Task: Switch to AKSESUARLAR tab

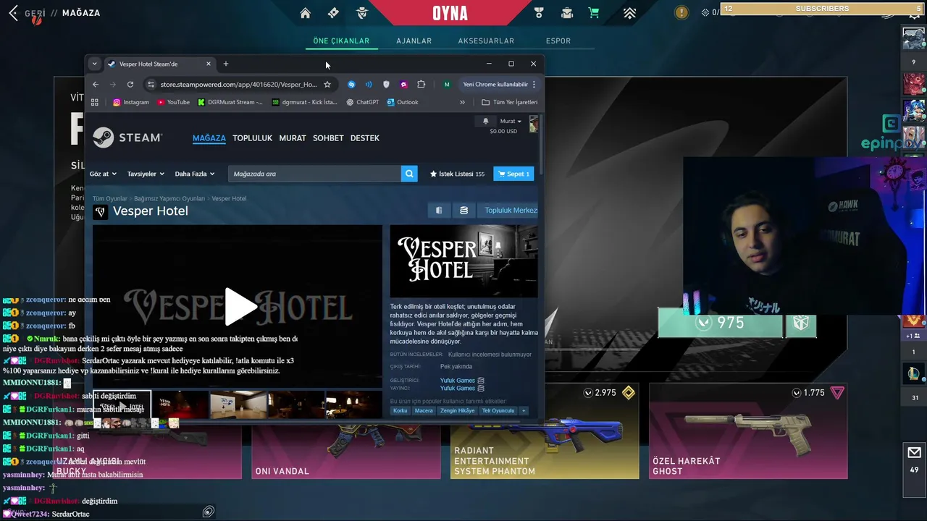Action: point(486,41)
